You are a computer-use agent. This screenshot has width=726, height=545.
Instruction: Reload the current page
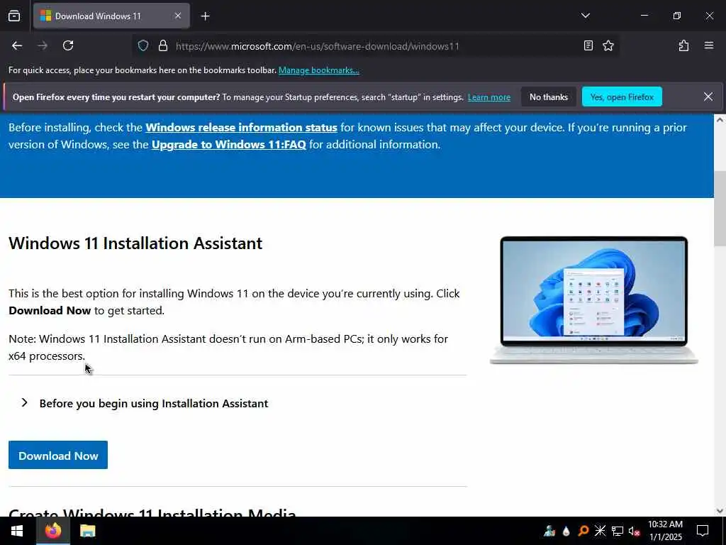click(68, 45)
